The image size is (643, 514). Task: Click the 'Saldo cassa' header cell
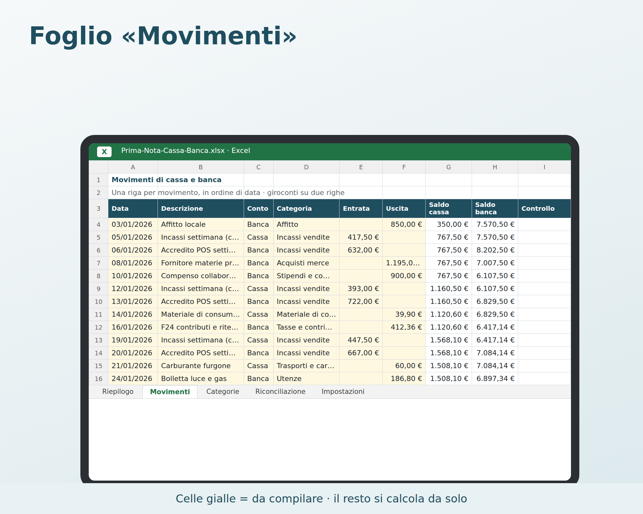pos(448,208)
